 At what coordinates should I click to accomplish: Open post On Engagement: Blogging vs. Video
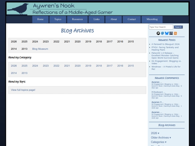pyautogui.click(x=166, y=62)
